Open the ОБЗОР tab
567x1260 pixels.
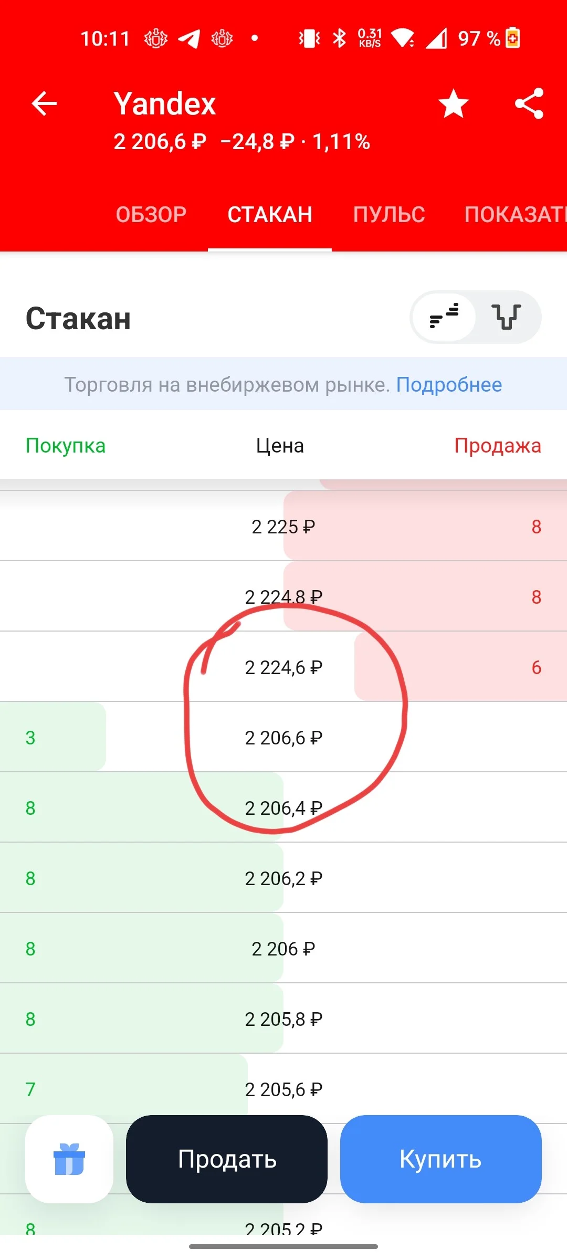151,214
